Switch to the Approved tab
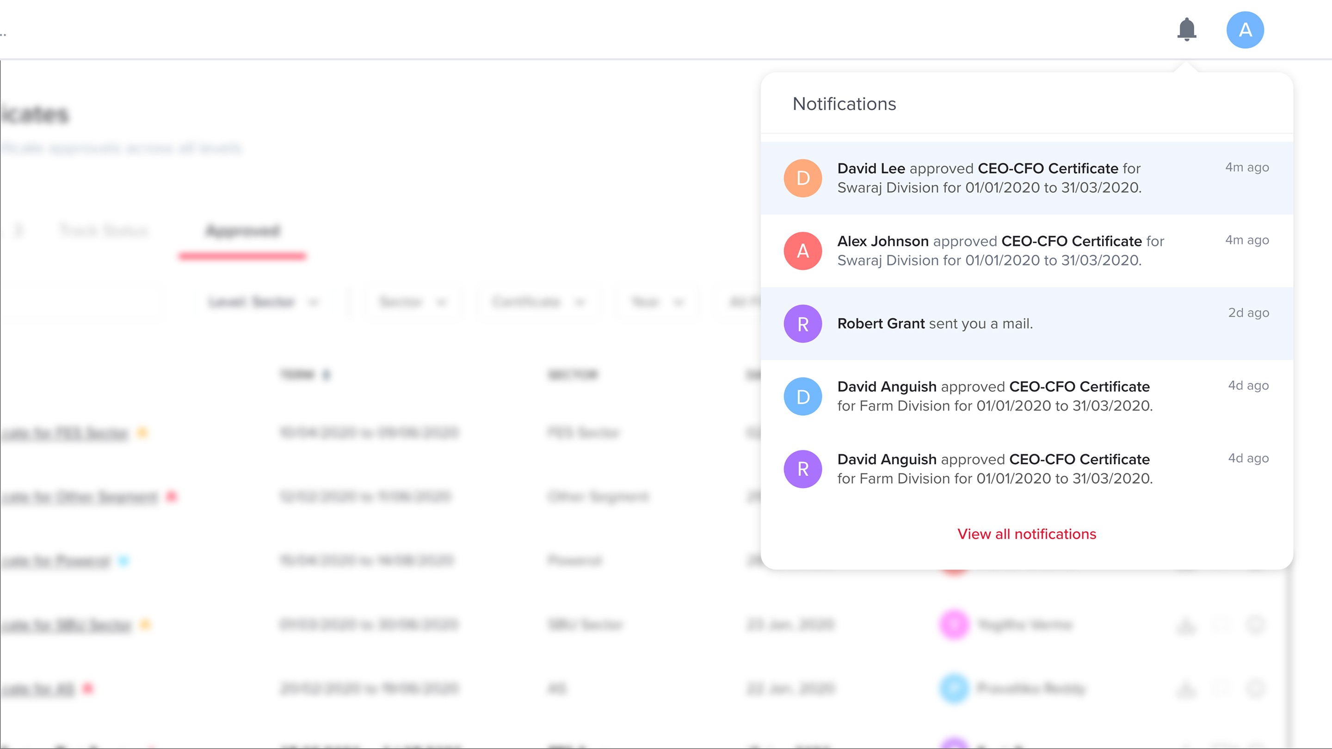This screenshot has width=1332, height=749. [x=242, y=231]
